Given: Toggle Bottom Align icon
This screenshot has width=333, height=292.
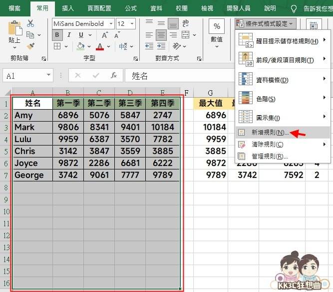Looking at the screenshot, I should [173, 23].
